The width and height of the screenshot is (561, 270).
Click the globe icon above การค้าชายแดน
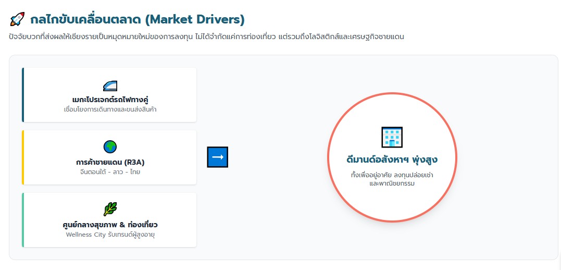click(110, 147)
